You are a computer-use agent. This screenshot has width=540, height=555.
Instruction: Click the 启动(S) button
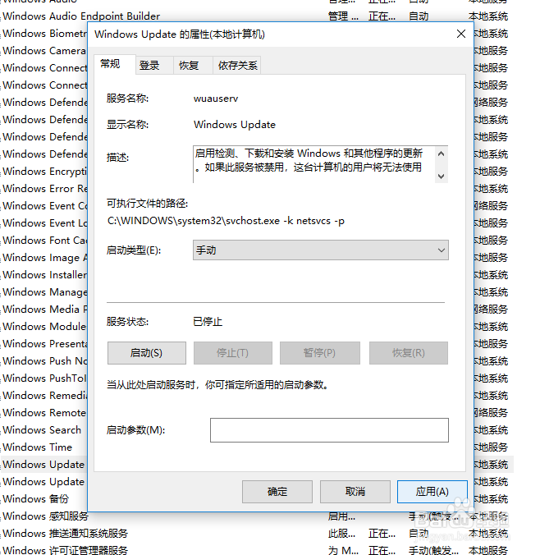pos(147,353)
